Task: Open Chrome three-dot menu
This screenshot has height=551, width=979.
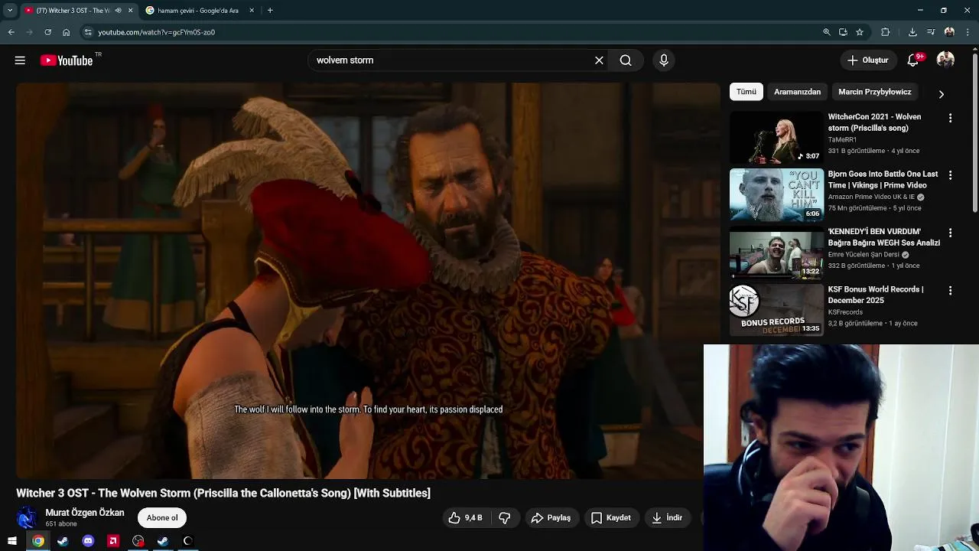Action: 968,32
